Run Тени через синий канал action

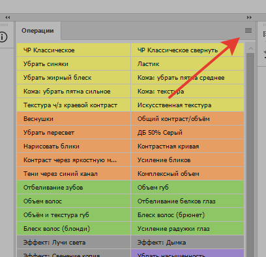click(x=74, y=173)
